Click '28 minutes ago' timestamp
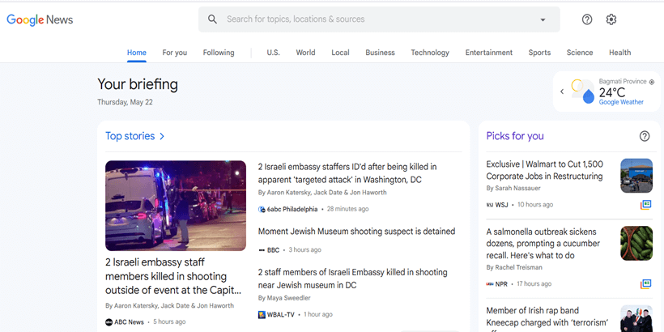The width and height of the screenshot is (664, 332). (x=347, y=209)
